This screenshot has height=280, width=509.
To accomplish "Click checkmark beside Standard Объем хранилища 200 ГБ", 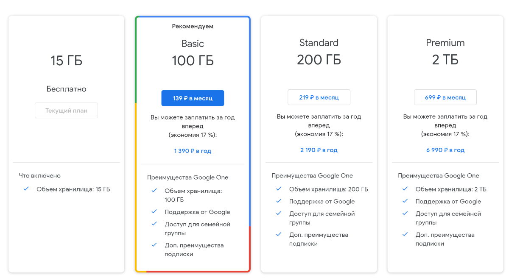I will pyautogui.click(x=279, y=189).
